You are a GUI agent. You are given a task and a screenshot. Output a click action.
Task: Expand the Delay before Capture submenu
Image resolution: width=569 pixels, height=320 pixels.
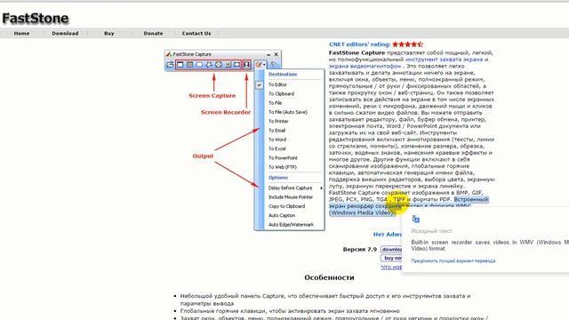(295, 188)
